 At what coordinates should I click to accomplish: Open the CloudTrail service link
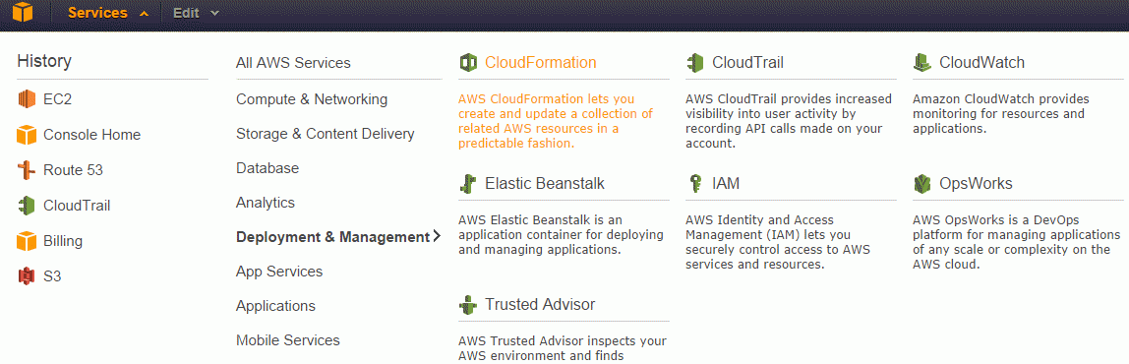[x=747, y=63]
